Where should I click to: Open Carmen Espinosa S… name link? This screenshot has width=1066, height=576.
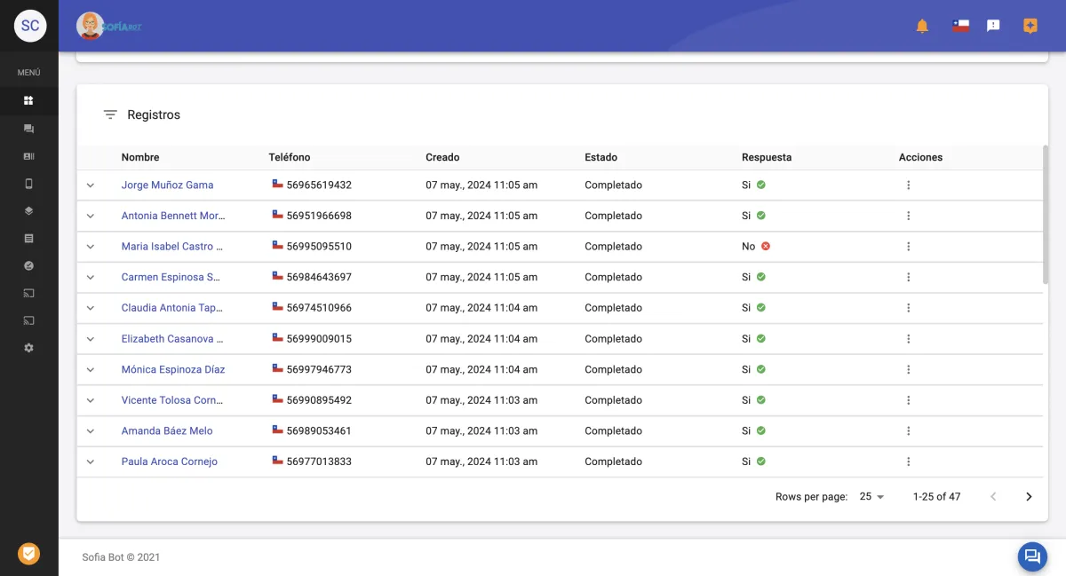171,277
